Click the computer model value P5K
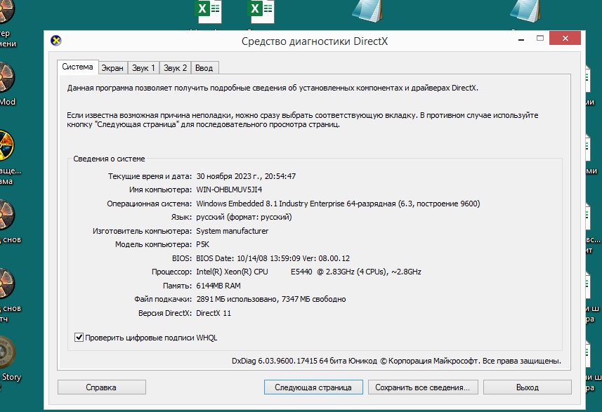Screen dimensions: 602x412 pos(203,244)
